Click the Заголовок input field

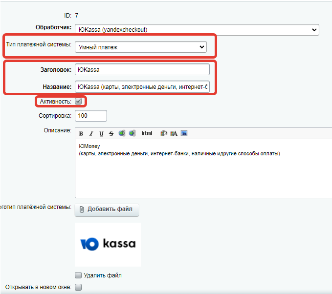click(142, 70)
